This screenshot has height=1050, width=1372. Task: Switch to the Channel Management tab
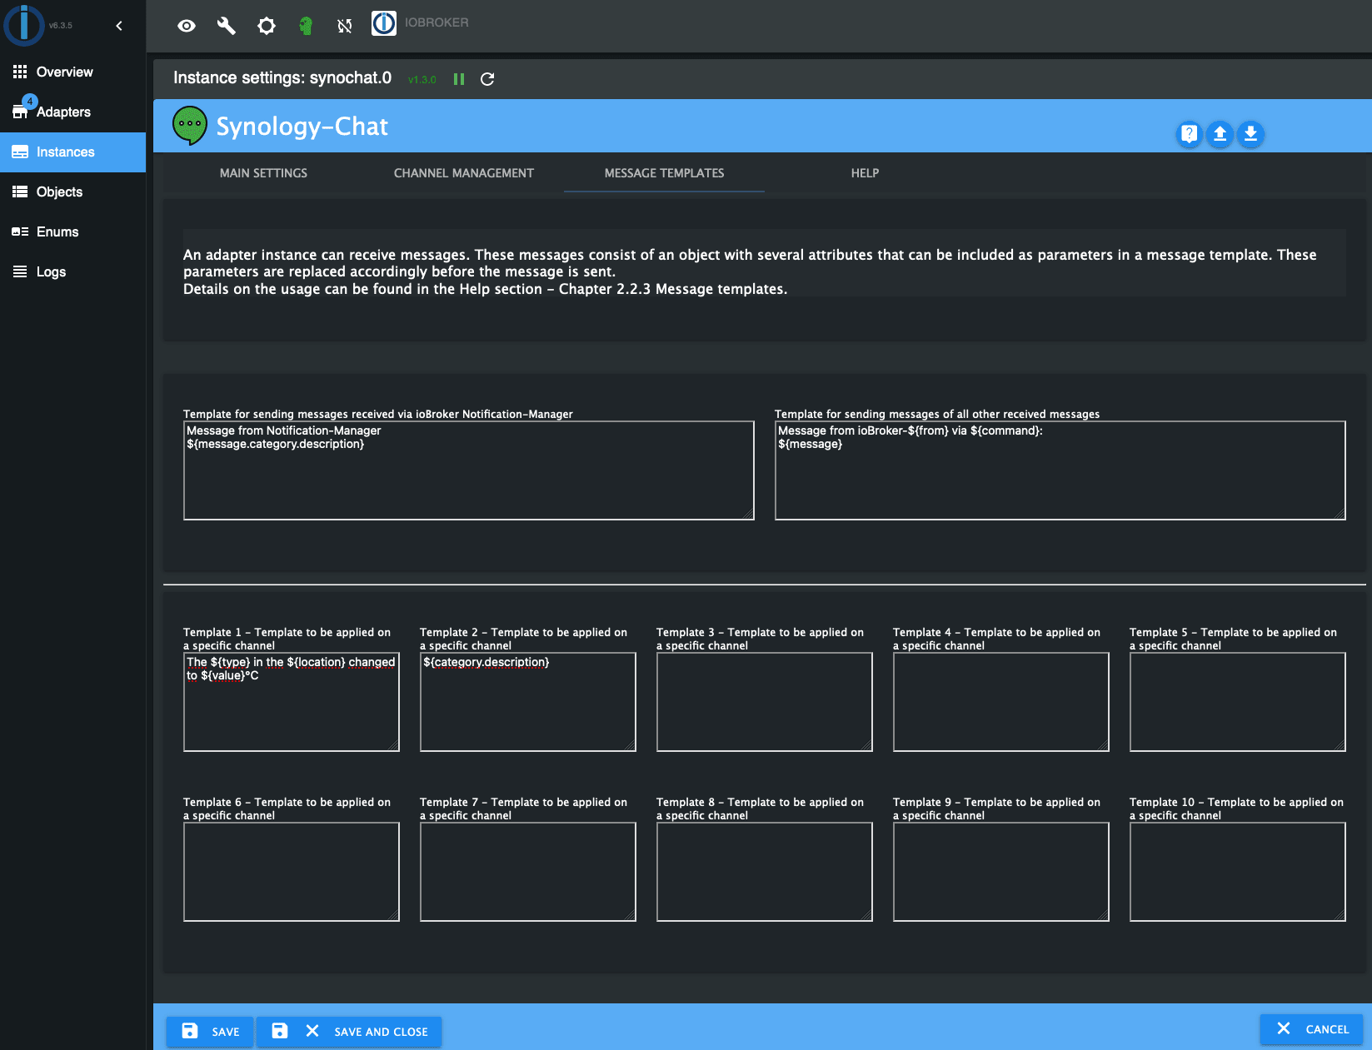pos(462,173)
